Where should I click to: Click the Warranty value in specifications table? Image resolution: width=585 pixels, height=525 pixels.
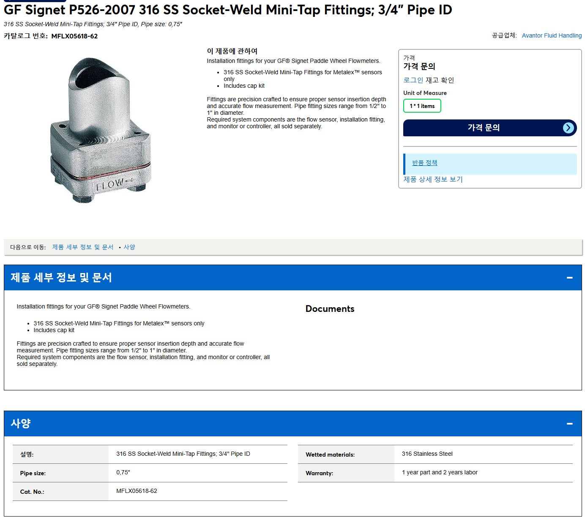pyautogui.click(x=440, y=473)
